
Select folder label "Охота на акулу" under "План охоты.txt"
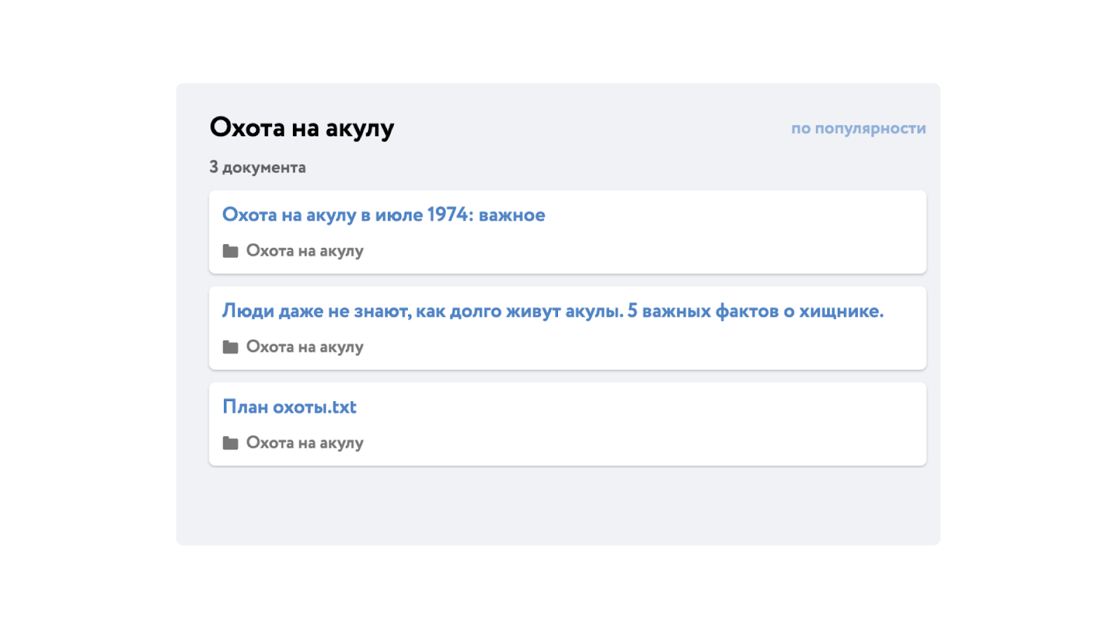pyautogui.click(x=305, y=443)
